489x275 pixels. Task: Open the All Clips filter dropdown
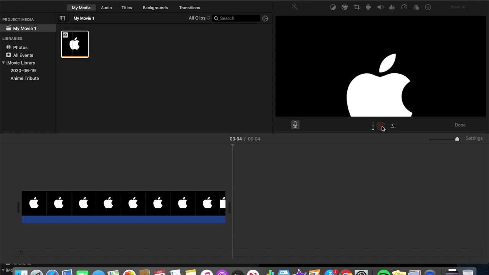199,18
